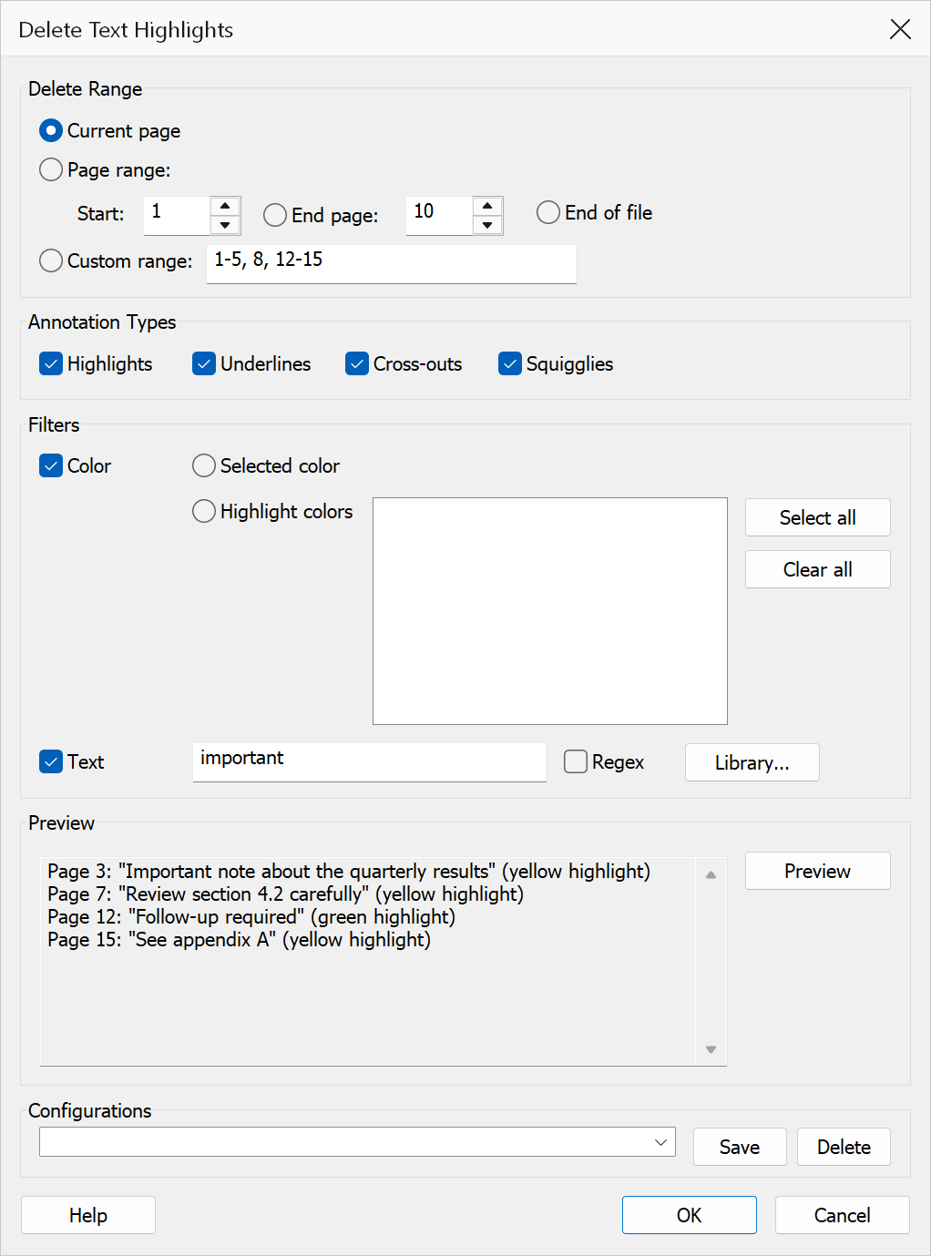Increase End page value with up arrow
931x1256 pixels.
tap(487, 206)
